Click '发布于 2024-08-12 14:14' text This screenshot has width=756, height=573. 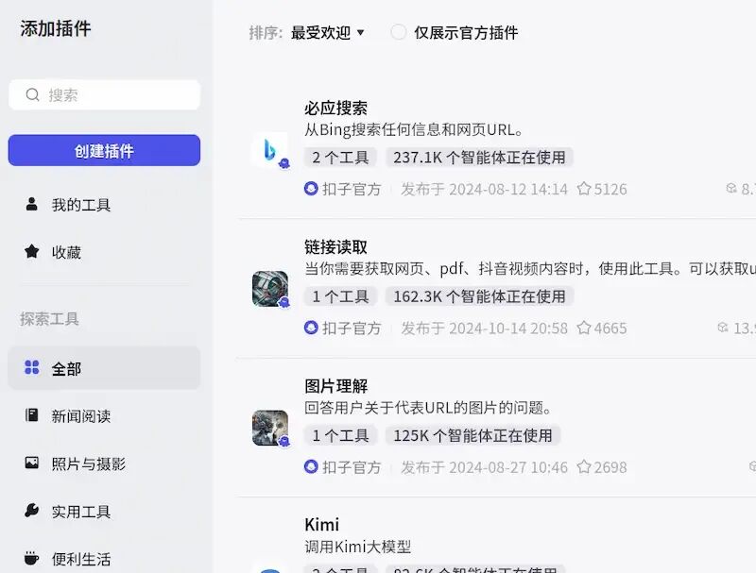[484, 189]
